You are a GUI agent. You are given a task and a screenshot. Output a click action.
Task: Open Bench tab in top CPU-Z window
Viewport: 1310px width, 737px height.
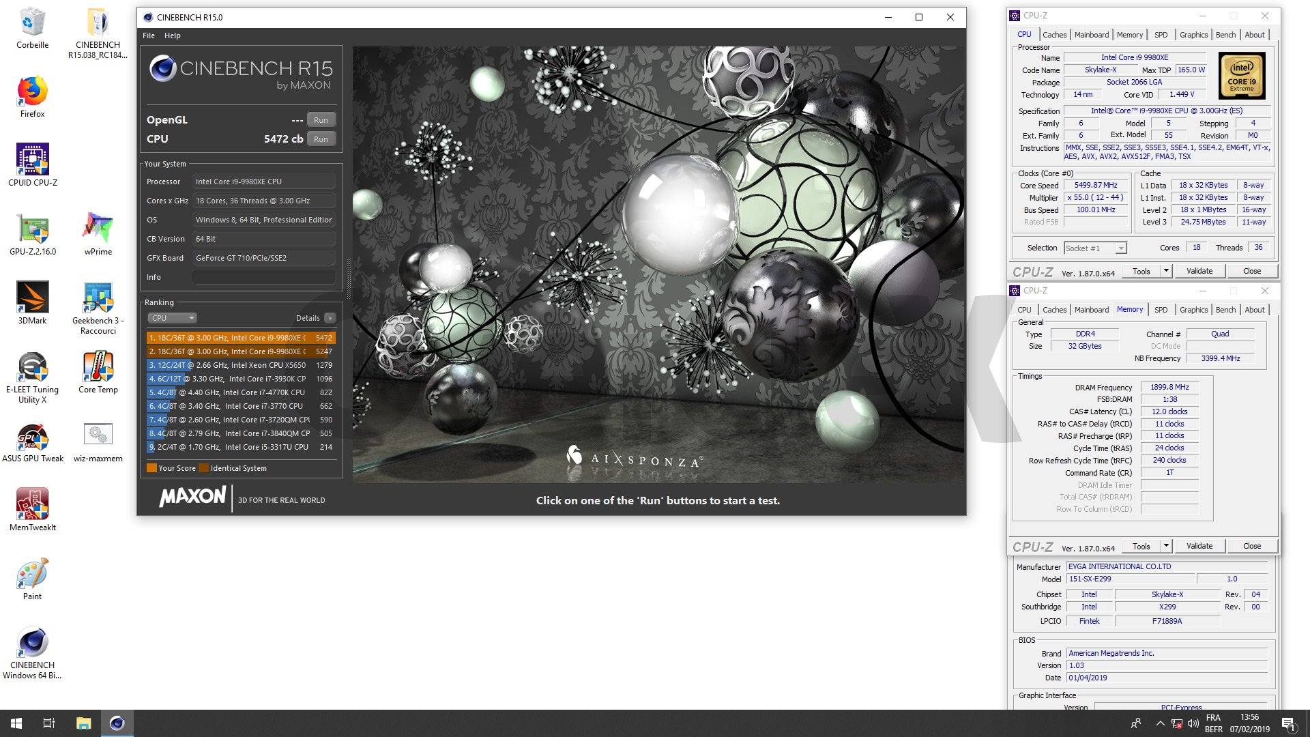pyautogui.click(x=1225, y=35)
